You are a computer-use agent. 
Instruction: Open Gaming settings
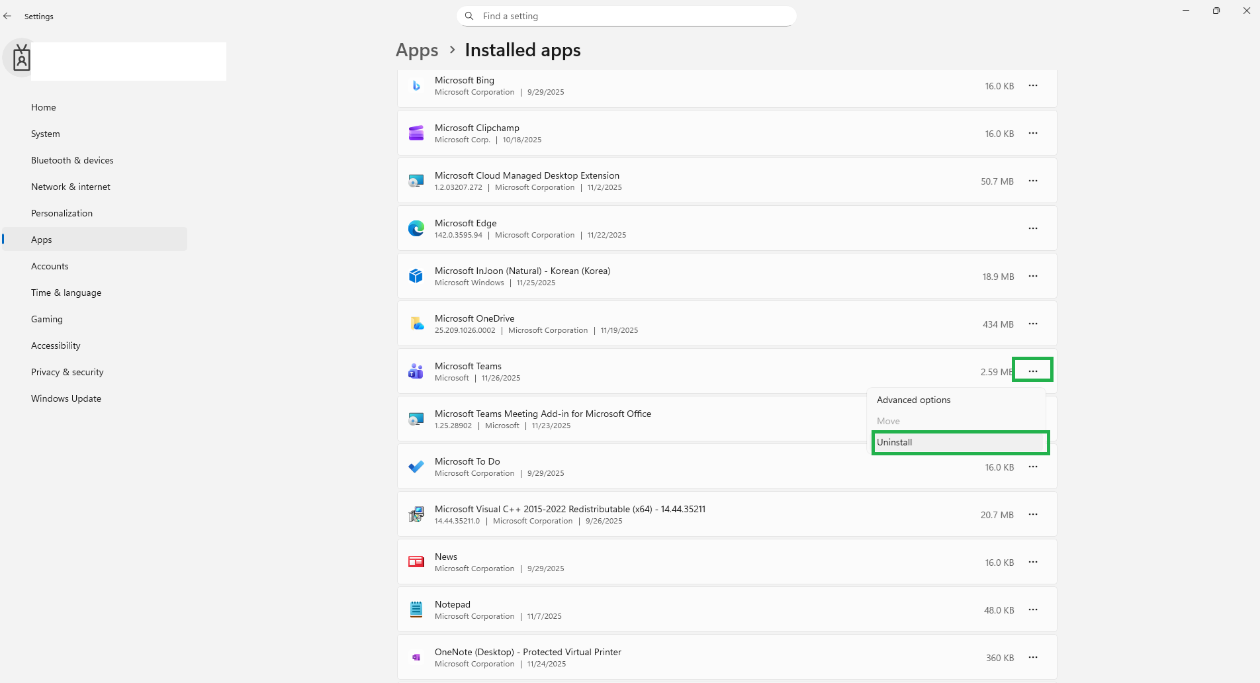coord(95,319)
